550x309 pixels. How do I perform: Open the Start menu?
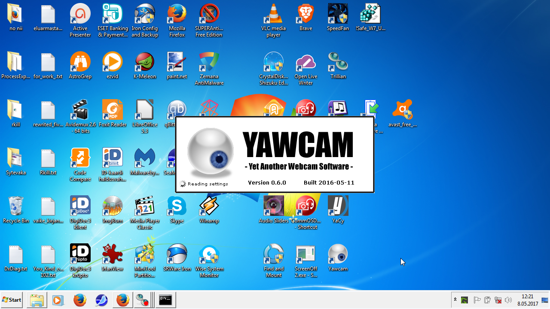(12, 300)
